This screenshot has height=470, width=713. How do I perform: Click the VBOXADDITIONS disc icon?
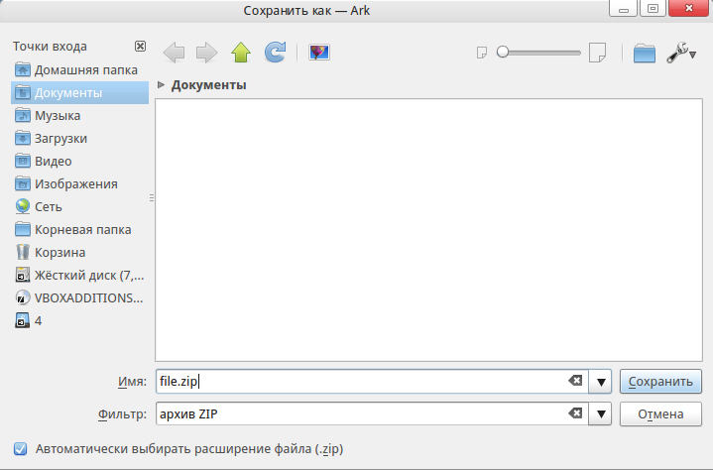(22, 297)
